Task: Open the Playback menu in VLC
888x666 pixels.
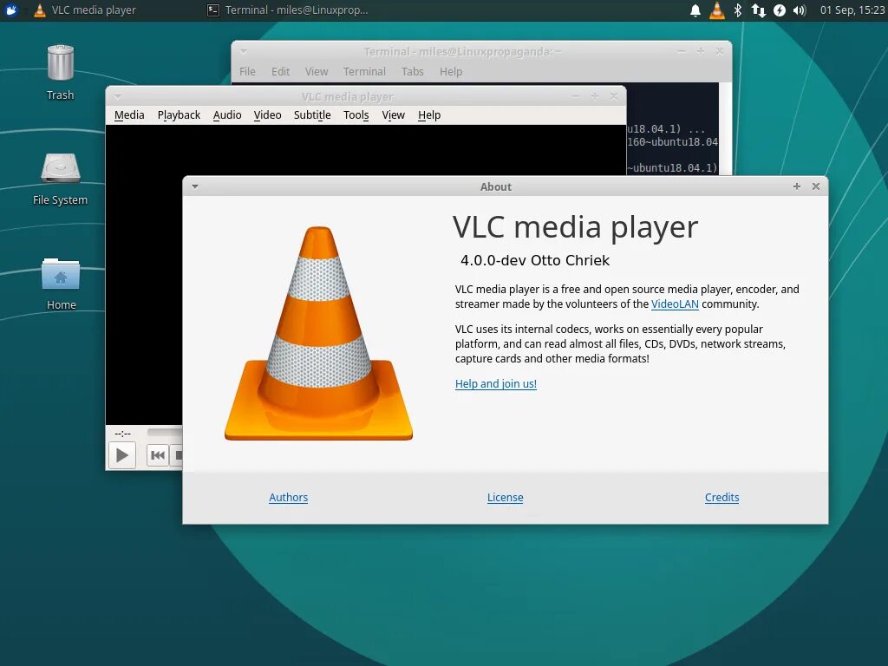Action: [x=179, y=115]
